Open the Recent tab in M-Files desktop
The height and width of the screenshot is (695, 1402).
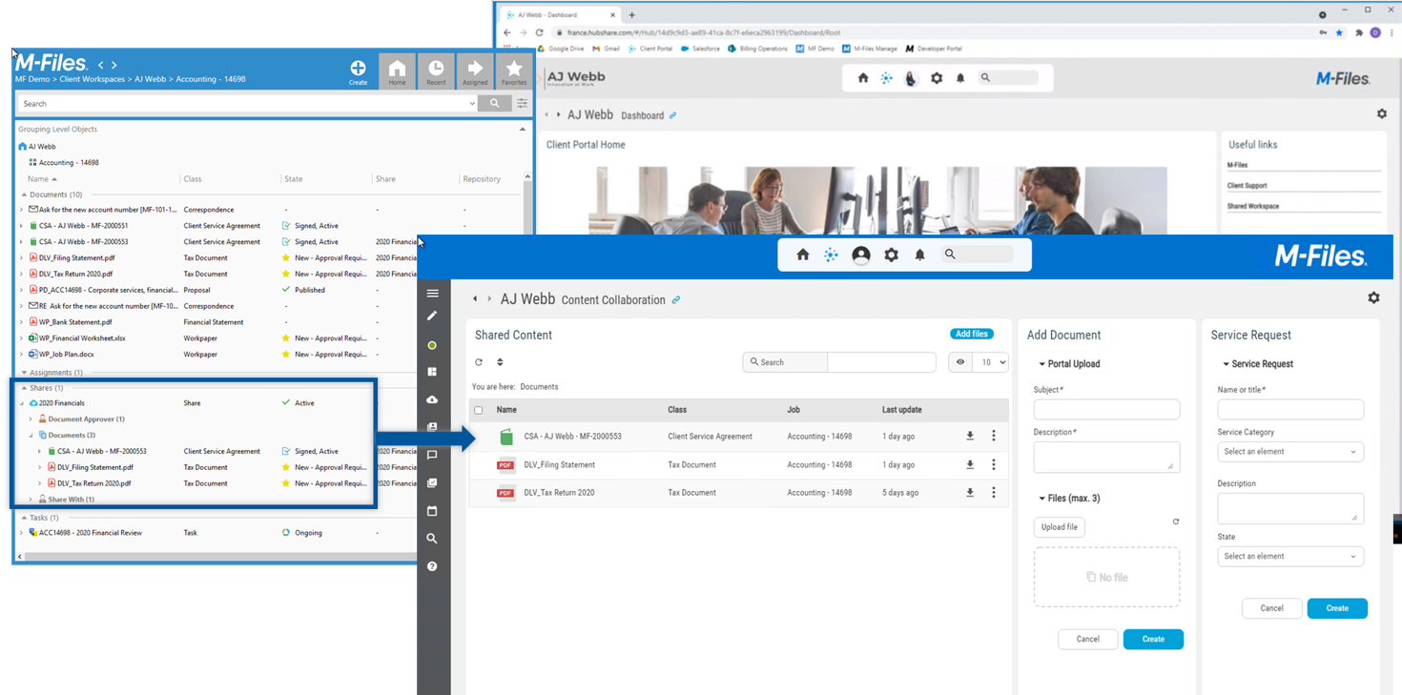point(436,72)
